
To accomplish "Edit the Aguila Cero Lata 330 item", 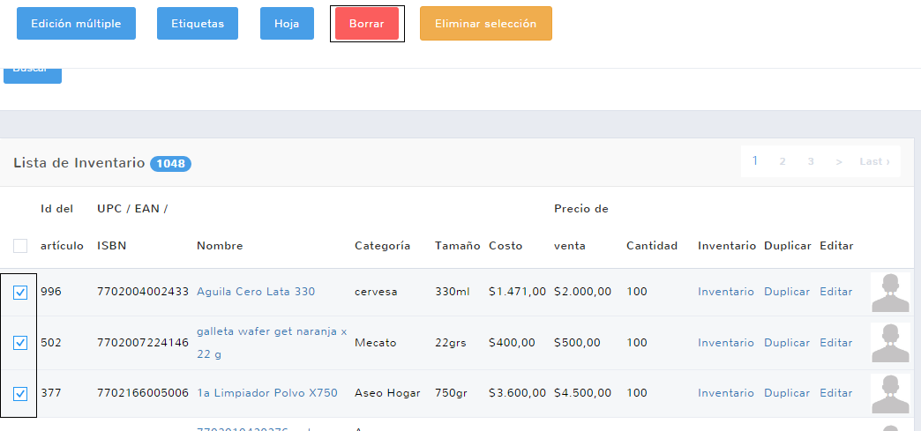I will pos(835,292).
